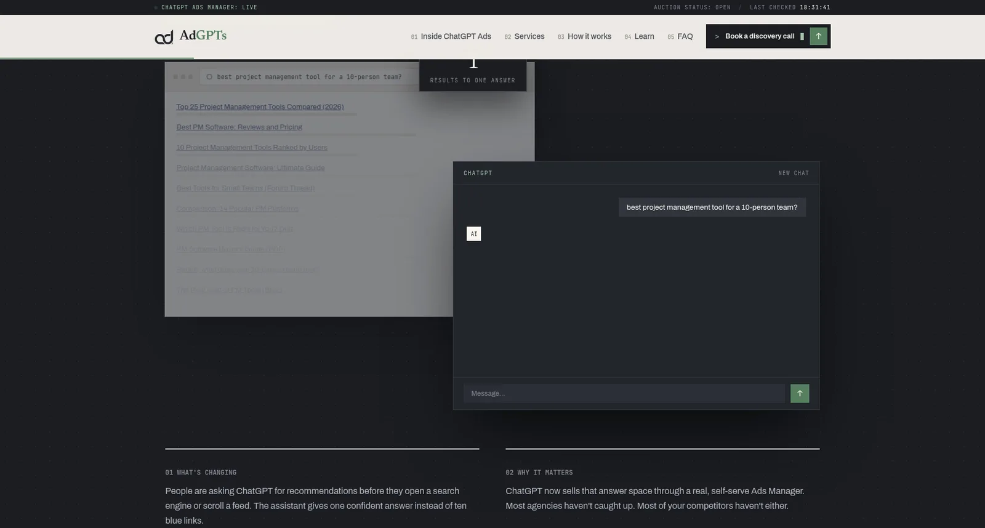Click the Auction Status: Open indicator
The height and width of the screenshot is (528, 985).
click(x=693, y=7)
